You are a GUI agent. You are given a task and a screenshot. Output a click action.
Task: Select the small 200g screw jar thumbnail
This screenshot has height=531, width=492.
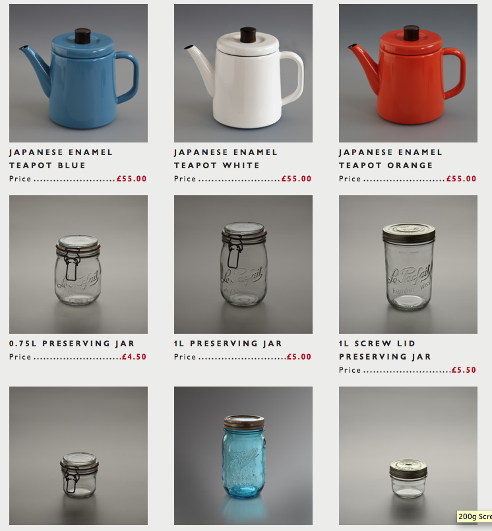(x=408, y=456)
